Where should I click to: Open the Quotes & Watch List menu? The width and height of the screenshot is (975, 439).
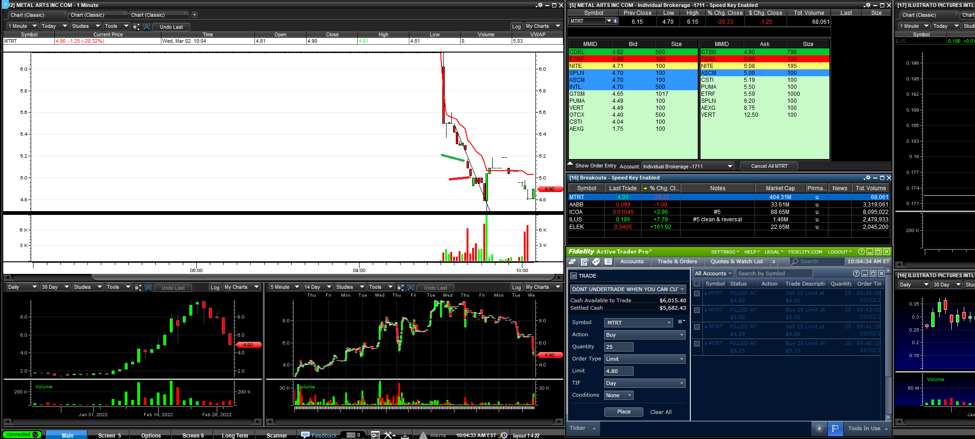(x=737, y=262)
